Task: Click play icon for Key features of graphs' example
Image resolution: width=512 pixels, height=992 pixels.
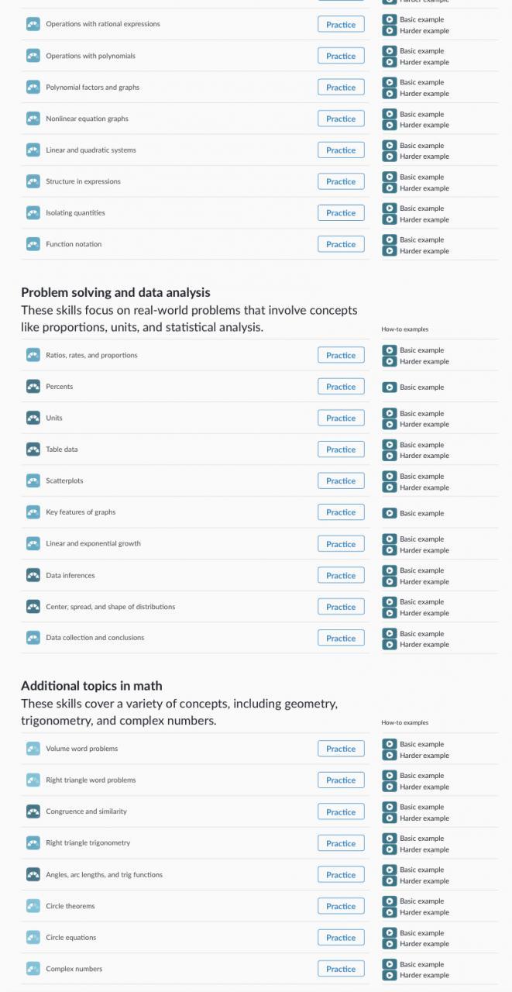Action: click(390, 513)
